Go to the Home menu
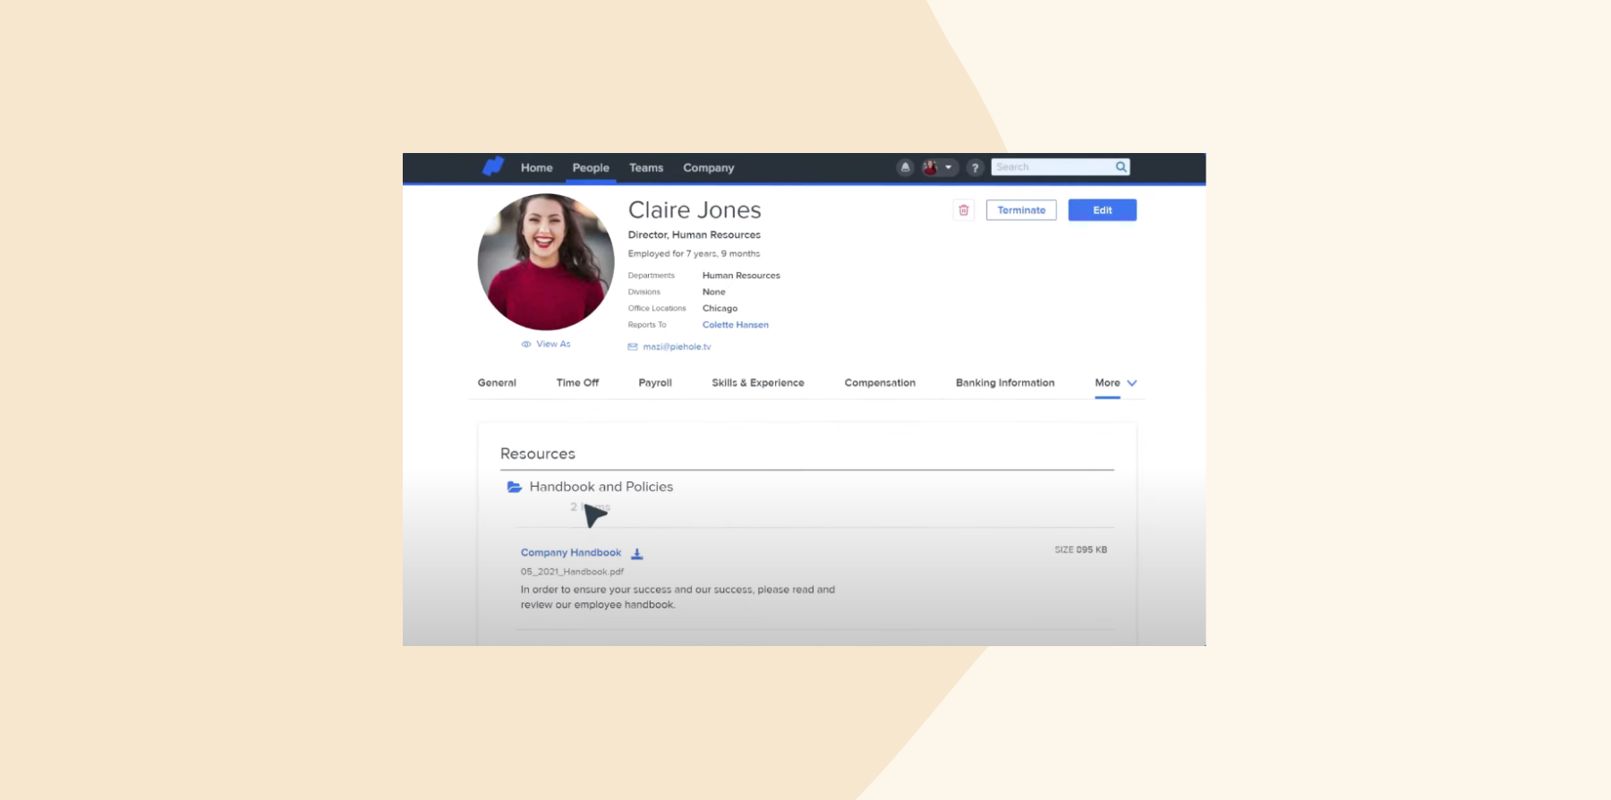This screenshot has width=1611, height=800. pyautogui.click(x=537, y=167)
